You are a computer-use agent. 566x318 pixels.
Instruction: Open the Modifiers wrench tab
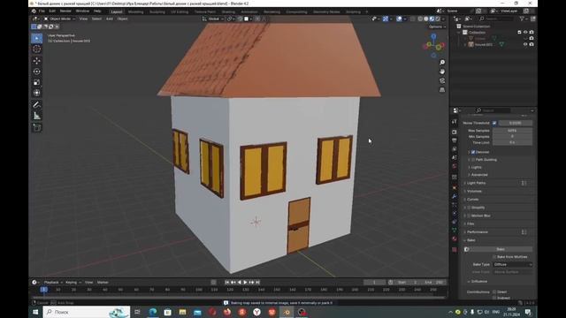click(x=455, y=196)
